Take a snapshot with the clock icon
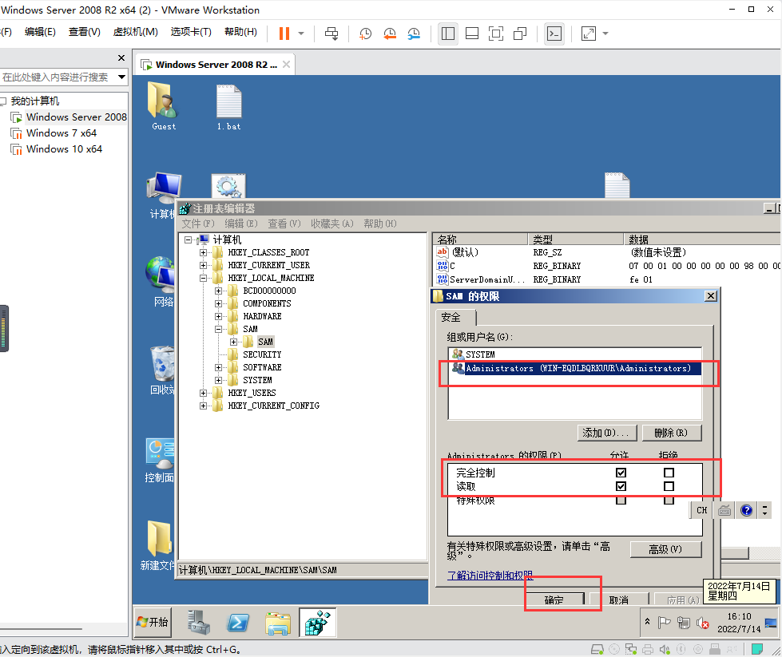 click(x=366, y=34)
